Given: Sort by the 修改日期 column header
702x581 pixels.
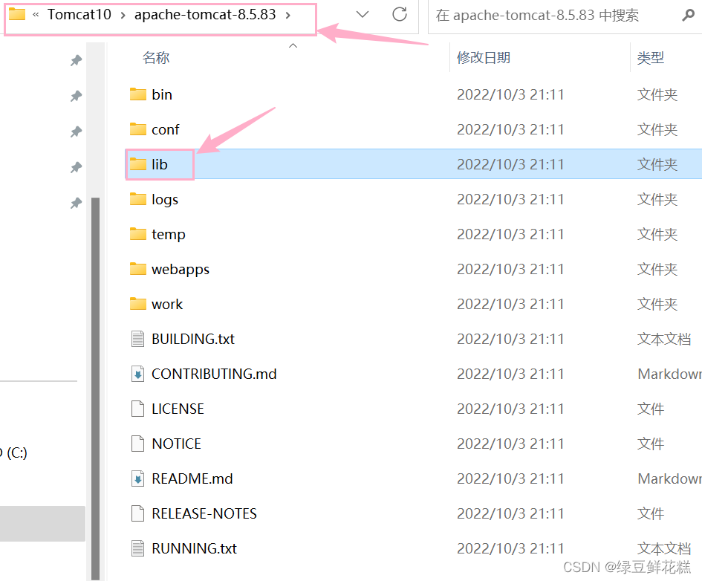Looking at the screenshot, I should click(x=484, y=58).
